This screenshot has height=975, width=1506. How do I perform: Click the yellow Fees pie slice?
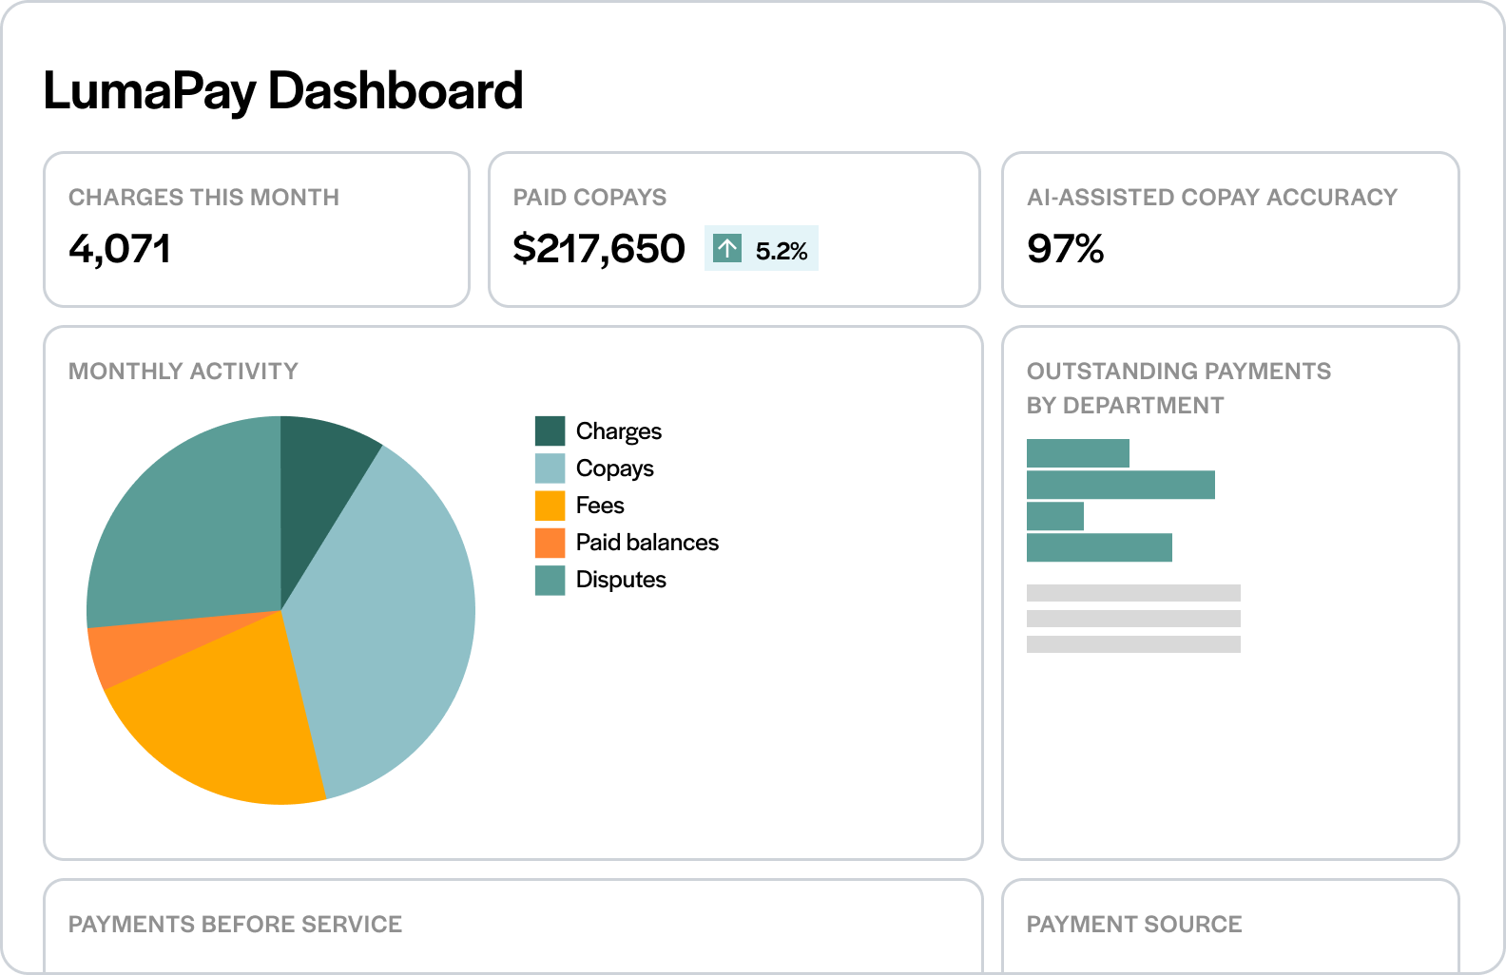233,717
